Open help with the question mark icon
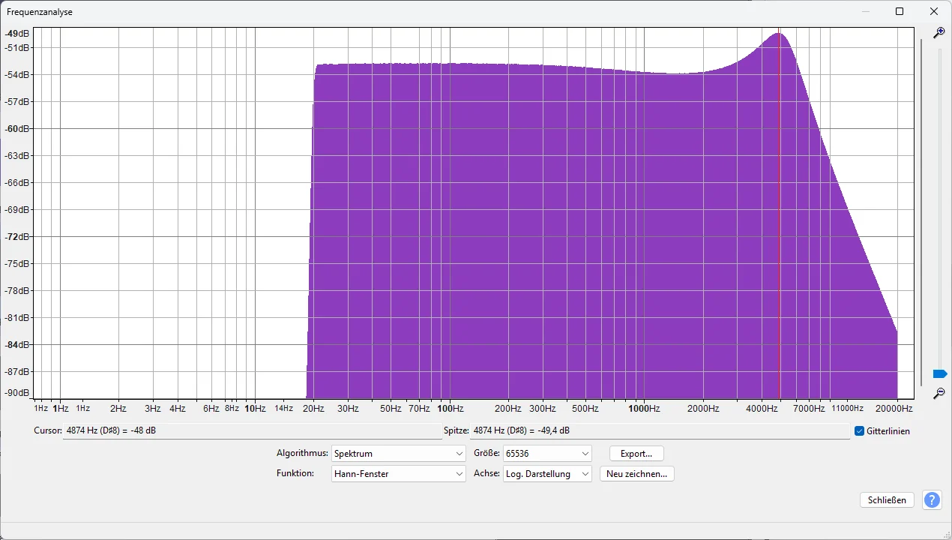Viewport: 952px width, 540px height. [932, 500]
